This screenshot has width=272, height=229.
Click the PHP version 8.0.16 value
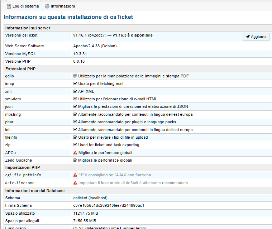pos(79,61)
